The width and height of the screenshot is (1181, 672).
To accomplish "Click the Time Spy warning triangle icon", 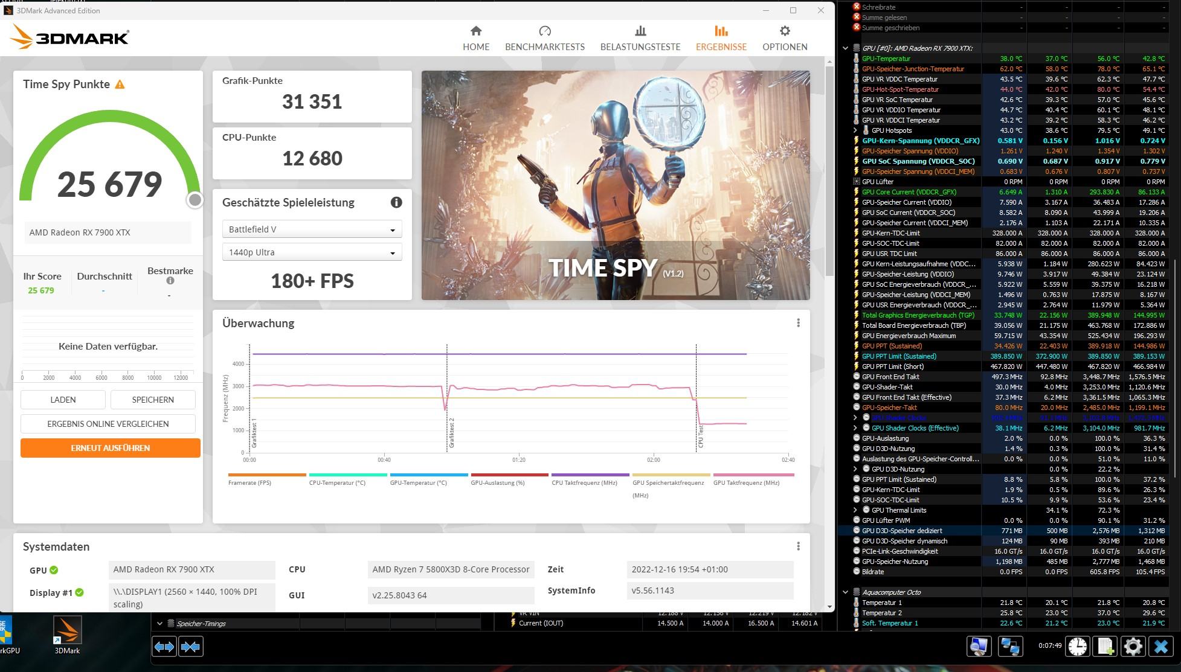I will click(120, 85).
